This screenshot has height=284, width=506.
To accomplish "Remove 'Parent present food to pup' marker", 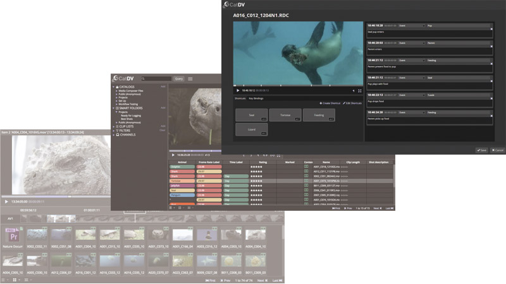I will pos(491,64).
